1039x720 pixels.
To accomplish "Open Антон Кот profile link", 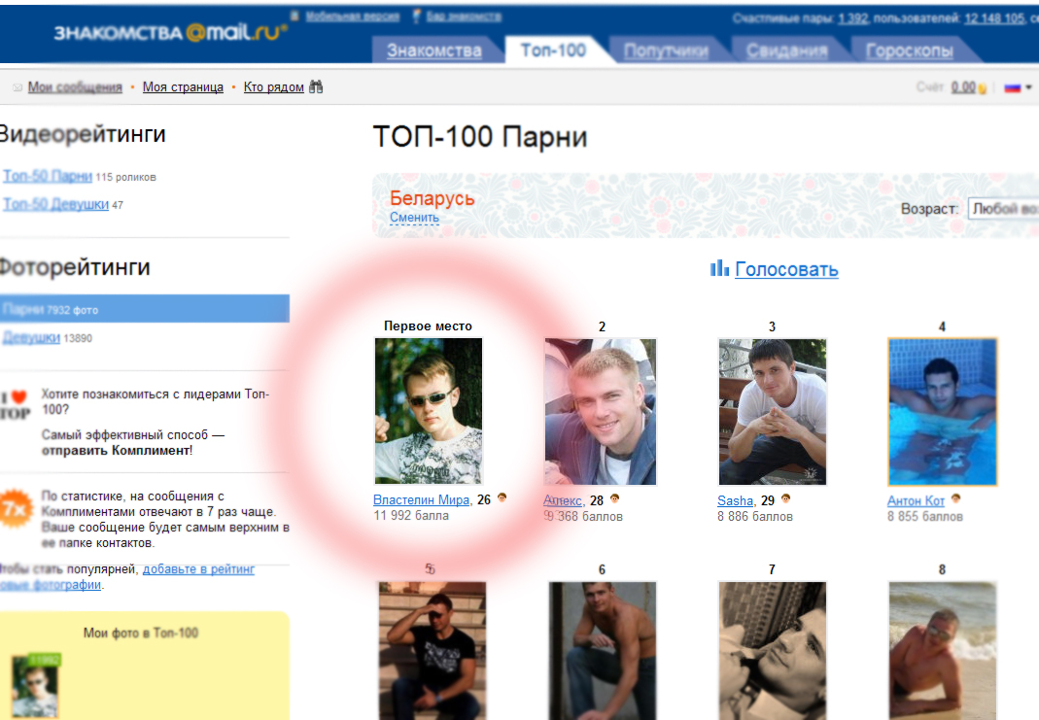I will pos(916,500).
